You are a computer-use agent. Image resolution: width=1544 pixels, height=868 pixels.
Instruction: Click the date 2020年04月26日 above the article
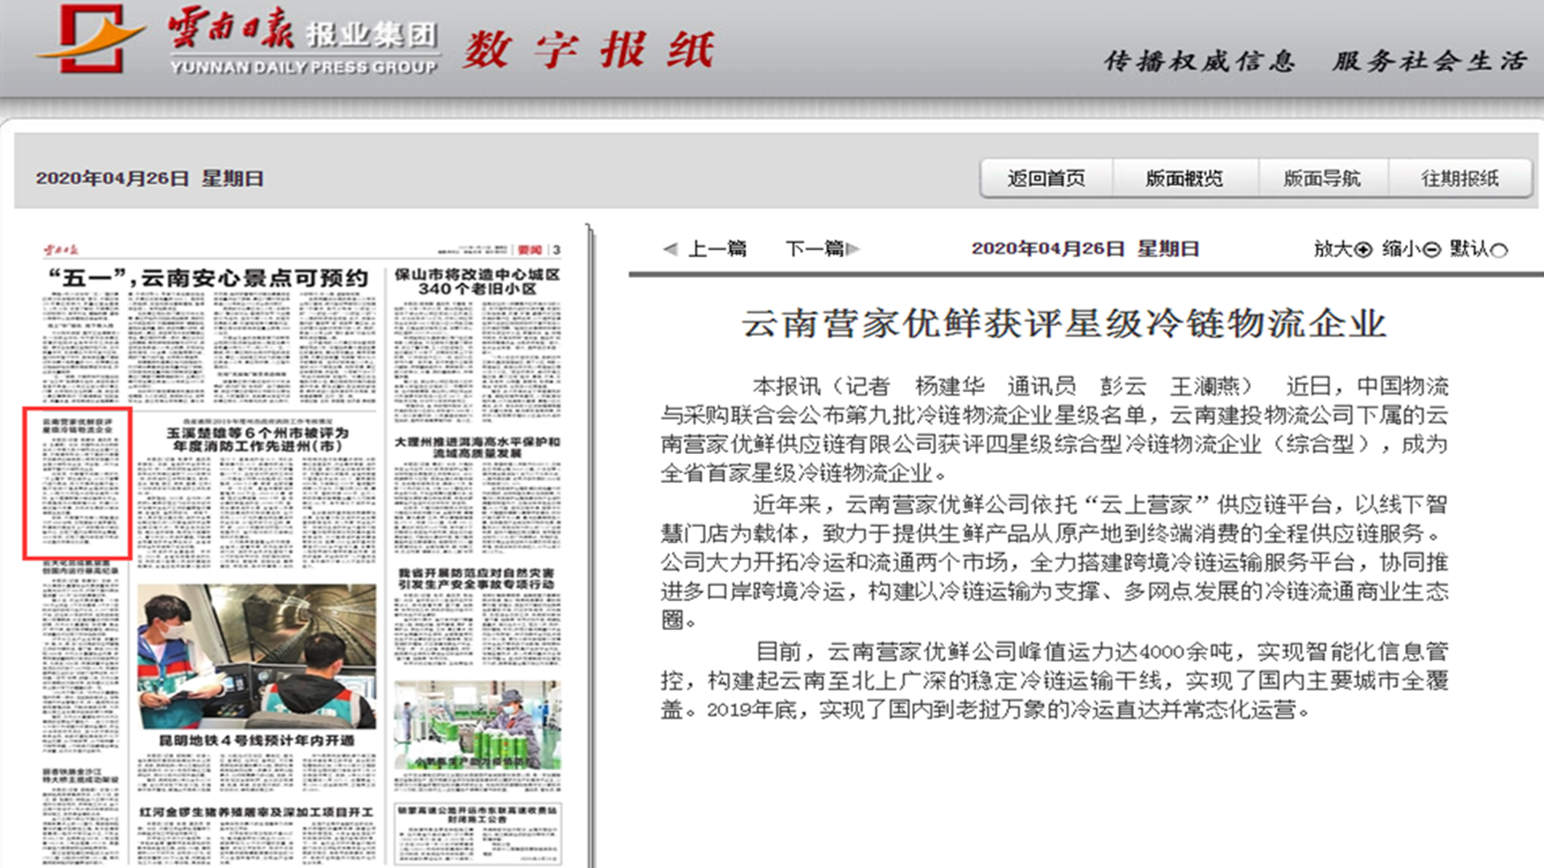[x=1047, y=249]
